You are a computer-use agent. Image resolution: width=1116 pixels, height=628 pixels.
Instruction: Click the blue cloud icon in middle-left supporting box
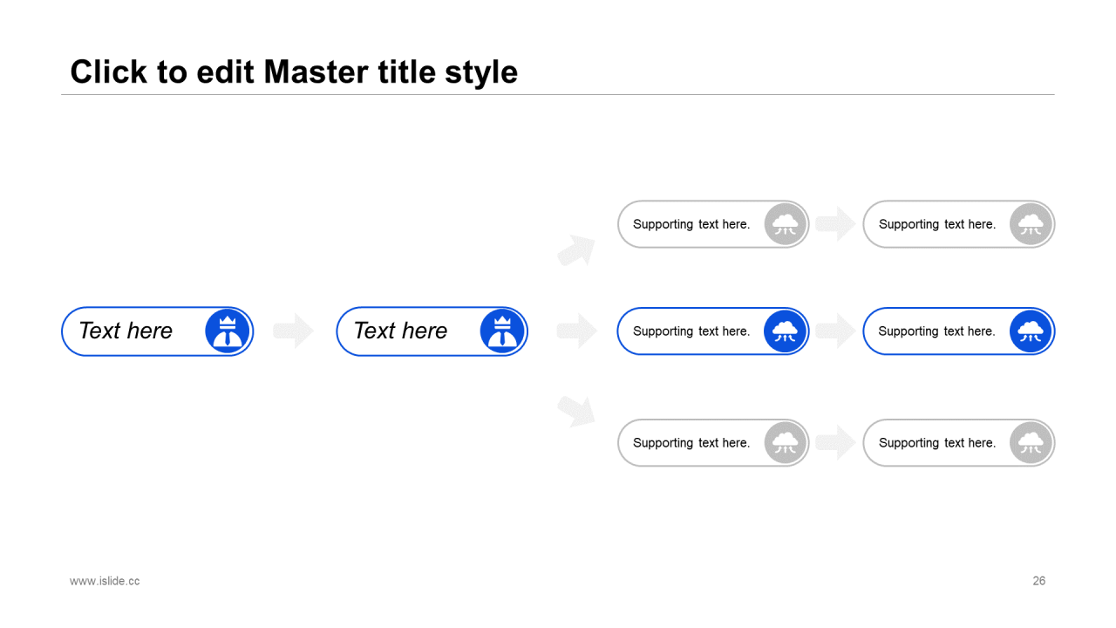[786, 331]
